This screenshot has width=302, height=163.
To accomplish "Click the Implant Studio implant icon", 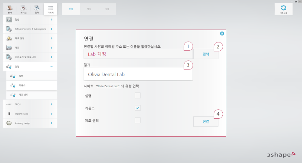I will point(9,114).
